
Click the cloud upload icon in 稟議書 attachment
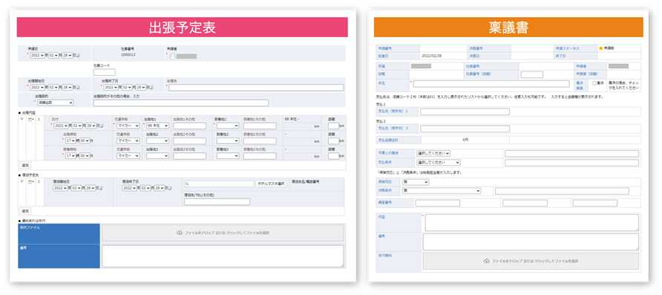click(486, 261)
